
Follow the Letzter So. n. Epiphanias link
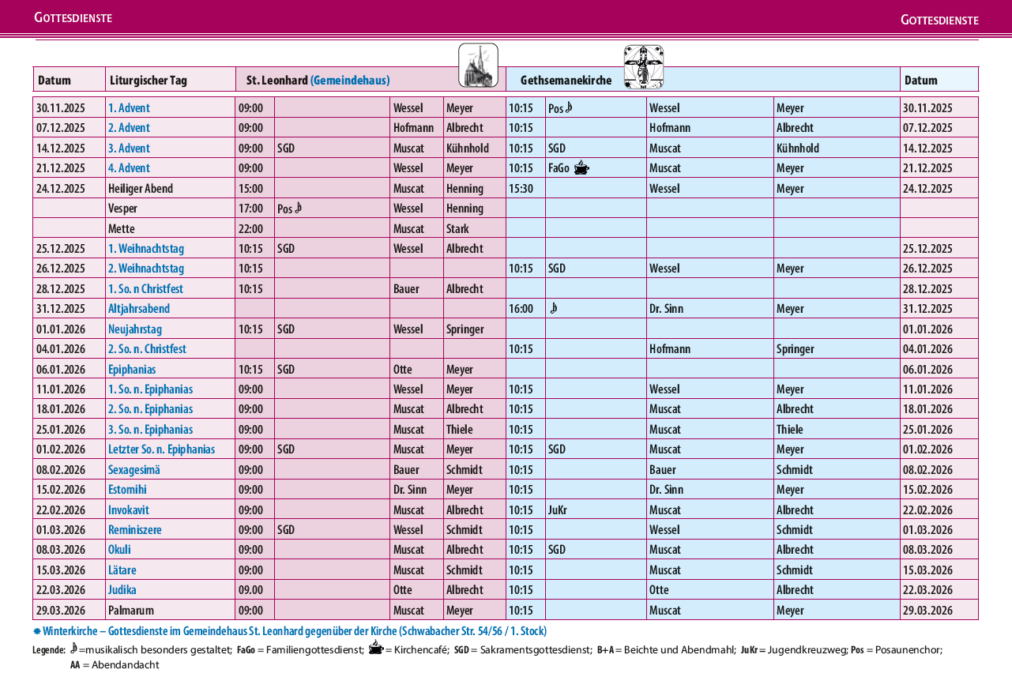click(x=161, y=449)
